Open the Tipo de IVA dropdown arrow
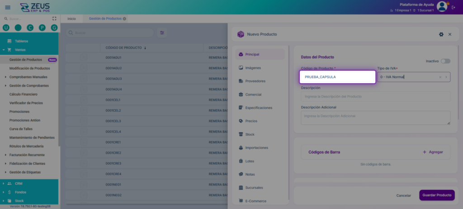The image size is (463, 209). (x=446, y=77)
